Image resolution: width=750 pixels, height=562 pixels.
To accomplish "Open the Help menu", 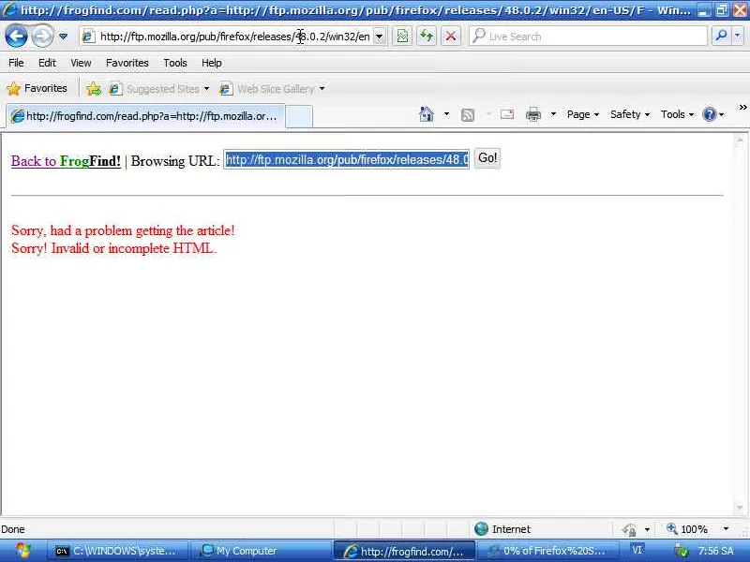I will coord(212,63).
